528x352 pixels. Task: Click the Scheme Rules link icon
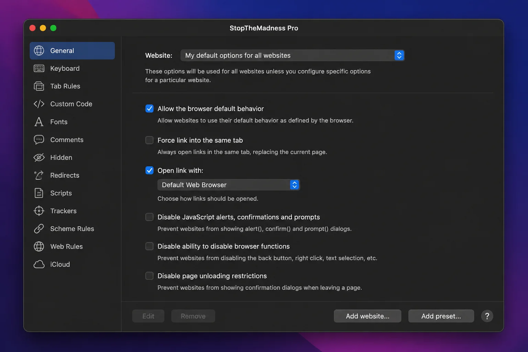[39, 229]
